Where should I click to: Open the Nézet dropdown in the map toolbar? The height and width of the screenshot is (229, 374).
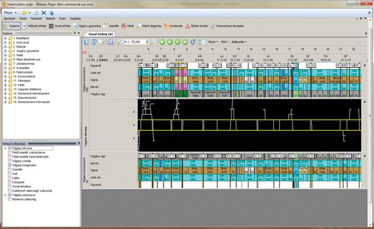(212, 42)
